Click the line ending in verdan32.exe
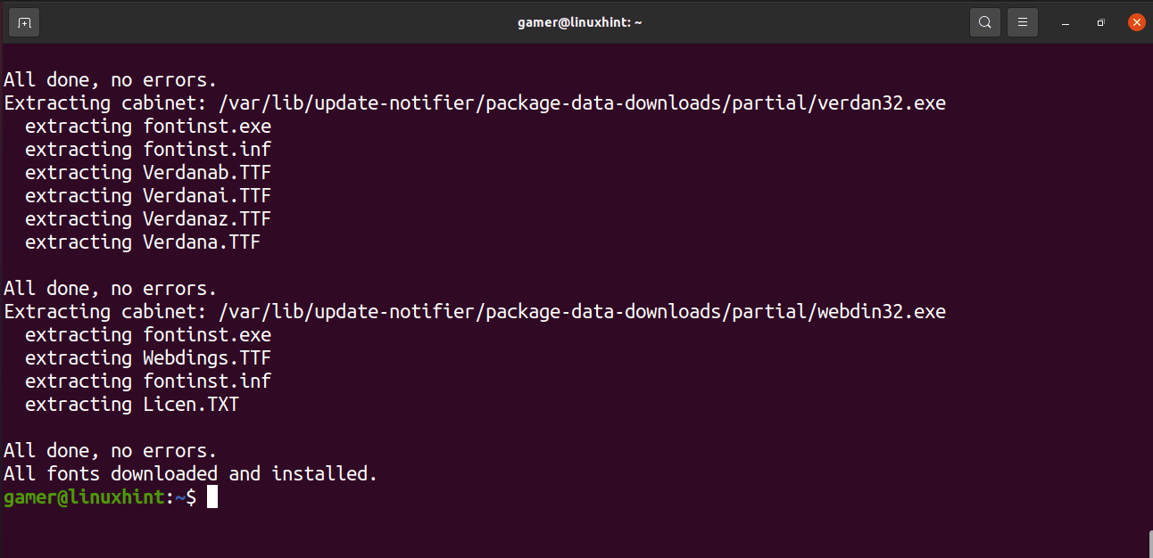This screenshot has width=1153, height=558. click(474, 103)
